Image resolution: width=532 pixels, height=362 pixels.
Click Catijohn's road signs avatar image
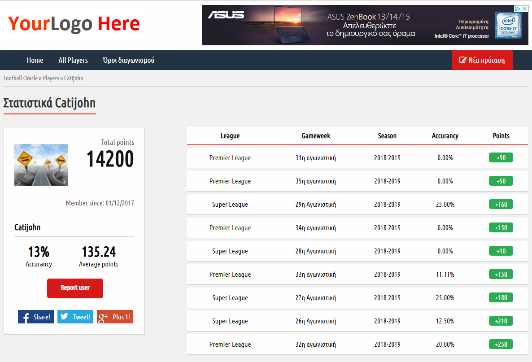(x=41, y=165)
